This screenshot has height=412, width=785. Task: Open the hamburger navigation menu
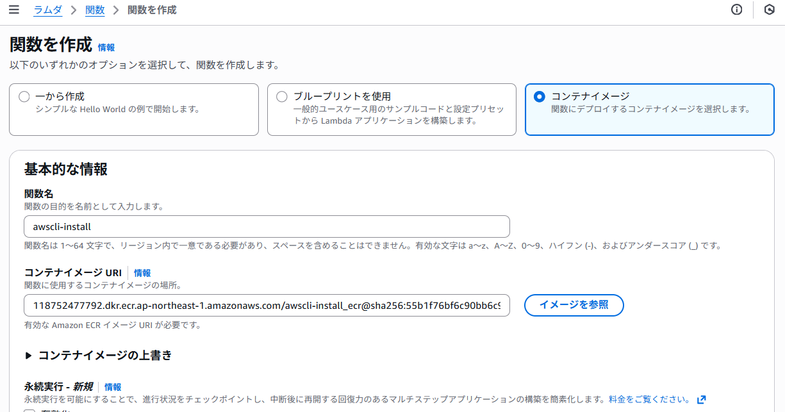click(14, 10)
